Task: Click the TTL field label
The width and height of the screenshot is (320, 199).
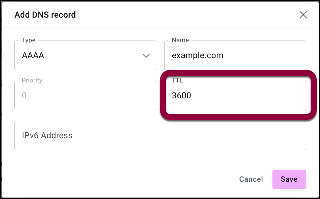Action: coord(177,80)
